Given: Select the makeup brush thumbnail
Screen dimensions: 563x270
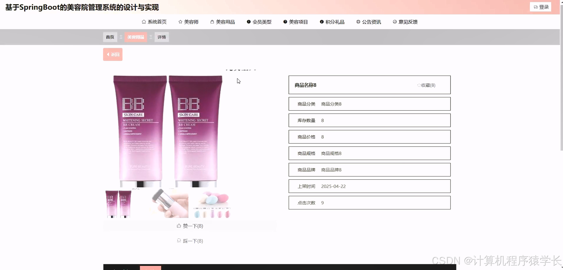Looking at the screenshot, I should [169, 204].
